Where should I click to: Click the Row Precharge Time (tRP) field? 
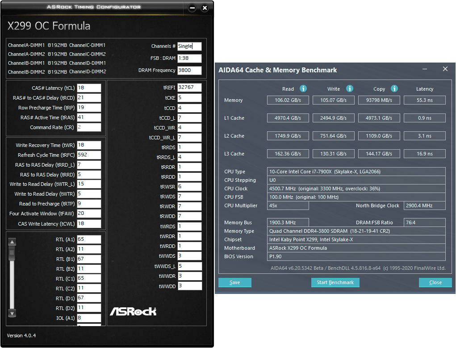[x=89, y=108]
